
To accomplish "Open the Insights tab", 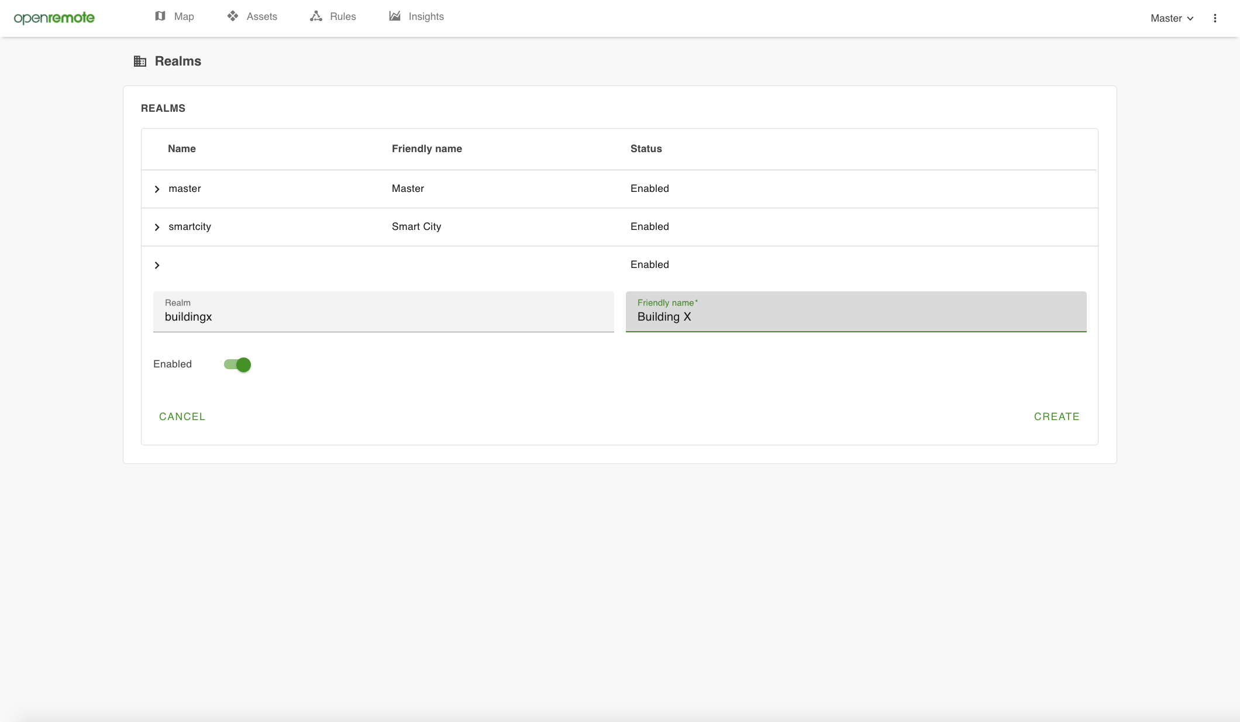I will [426, 16].
